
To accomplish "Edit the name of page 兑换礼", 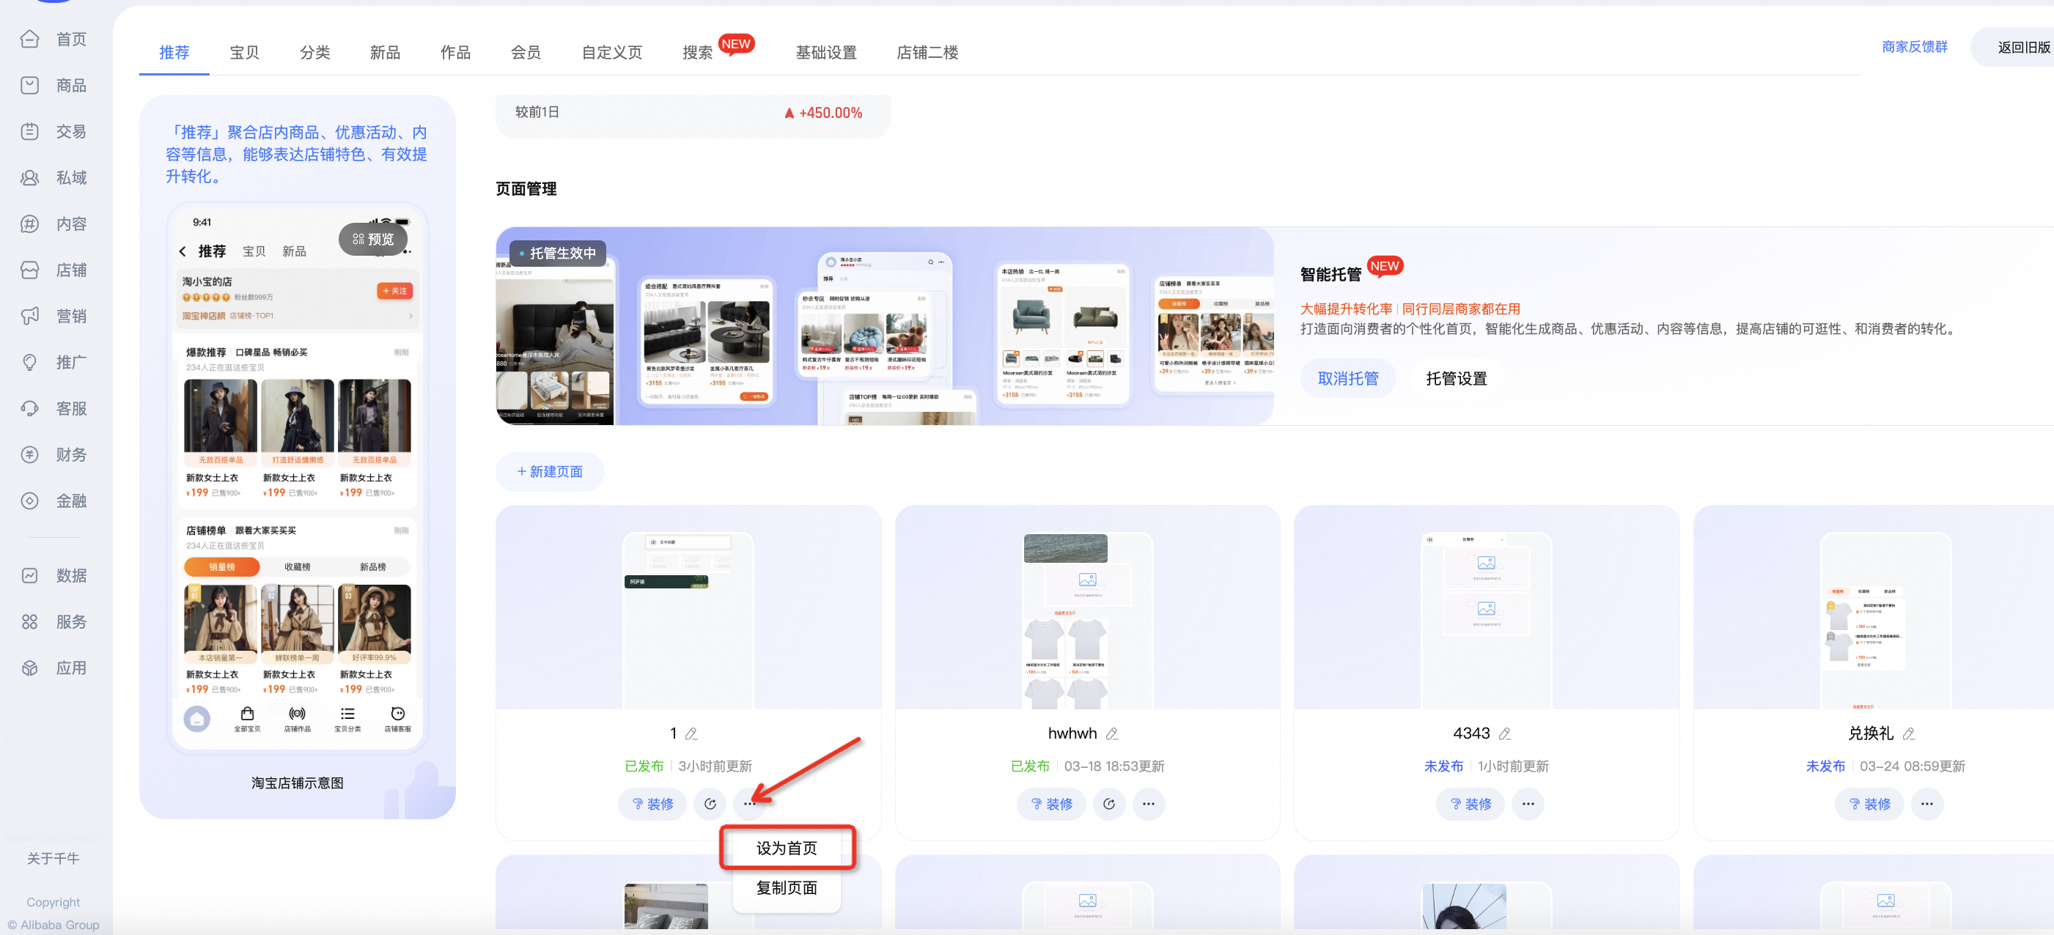I will coord(1909,733).
